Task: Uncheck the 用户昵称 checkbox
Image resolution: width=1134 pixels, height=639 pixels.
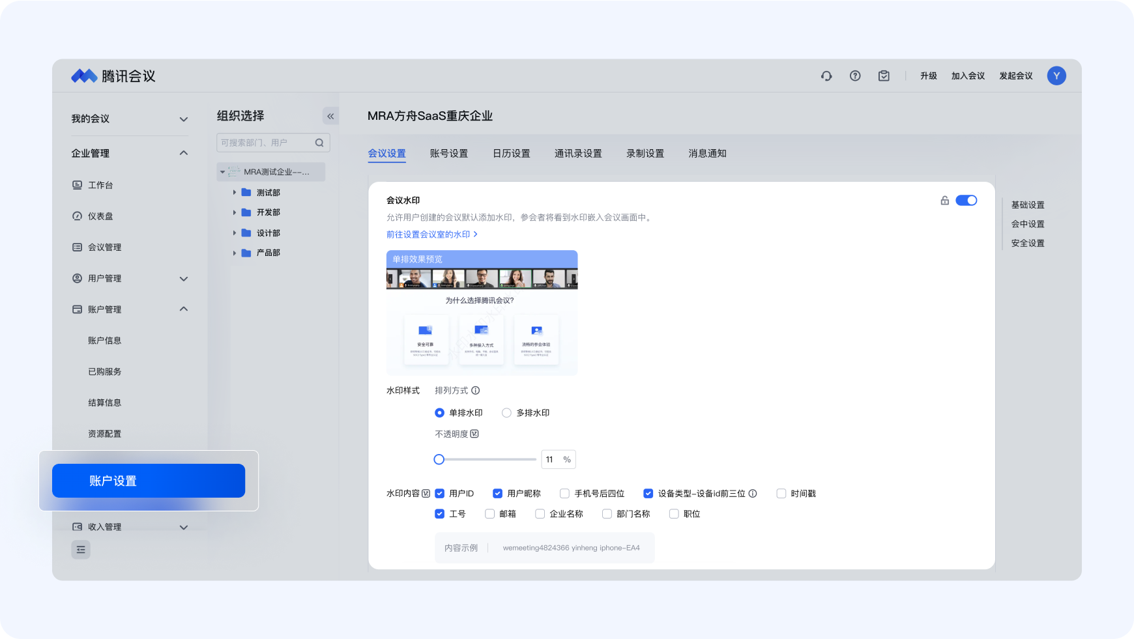Action: [498, 494]
